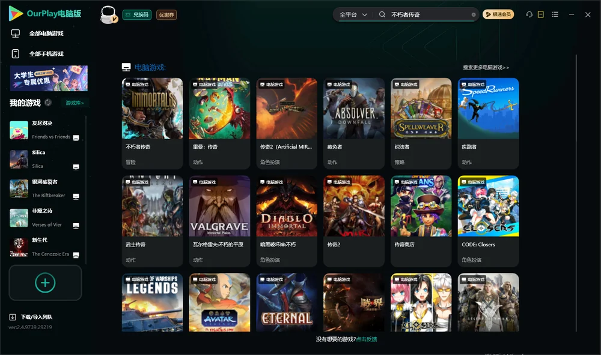Open the Absolver 赦免者 game card
The height and width of the screenshot is (355, 601).
click(354, 124)
